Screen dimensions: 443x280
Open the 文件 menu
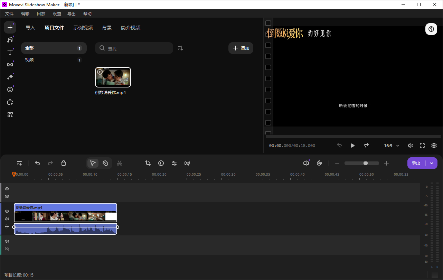click(x=9, y=14)
